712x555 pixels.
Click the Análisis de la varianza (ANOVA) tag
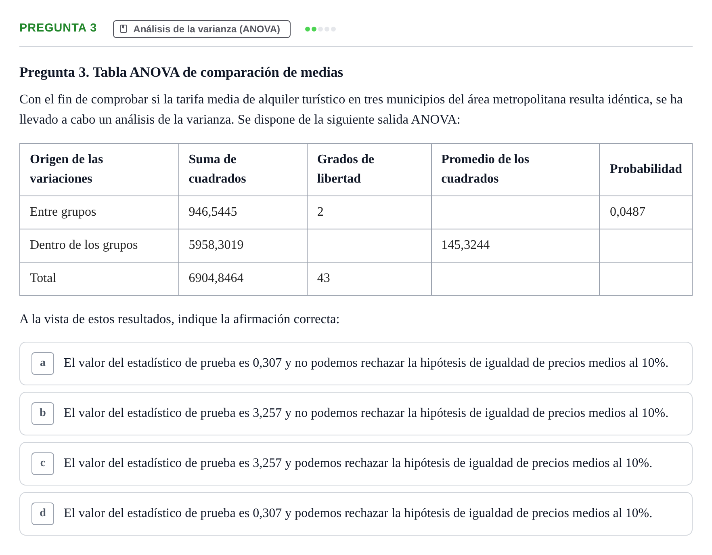coord(201,29)
